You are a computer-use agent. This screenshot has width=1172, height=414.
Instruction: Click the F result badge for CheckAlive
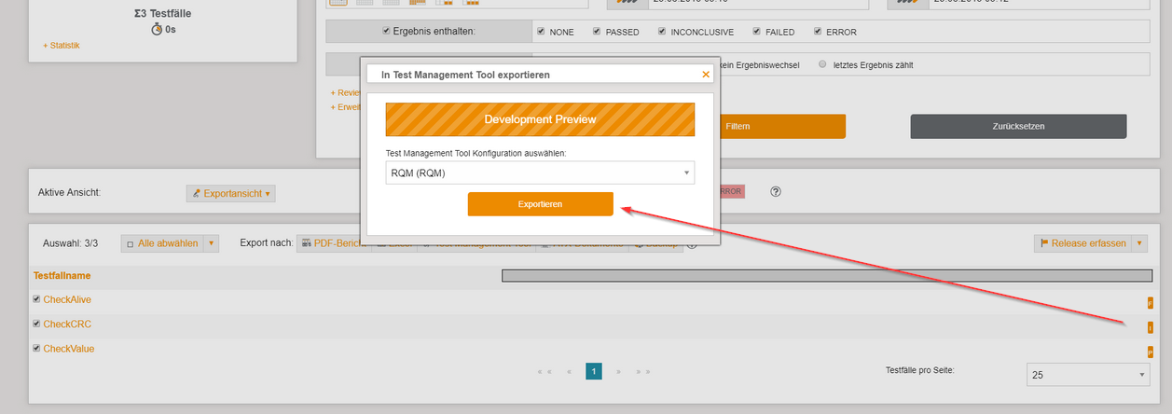(x=1150, y=303)
